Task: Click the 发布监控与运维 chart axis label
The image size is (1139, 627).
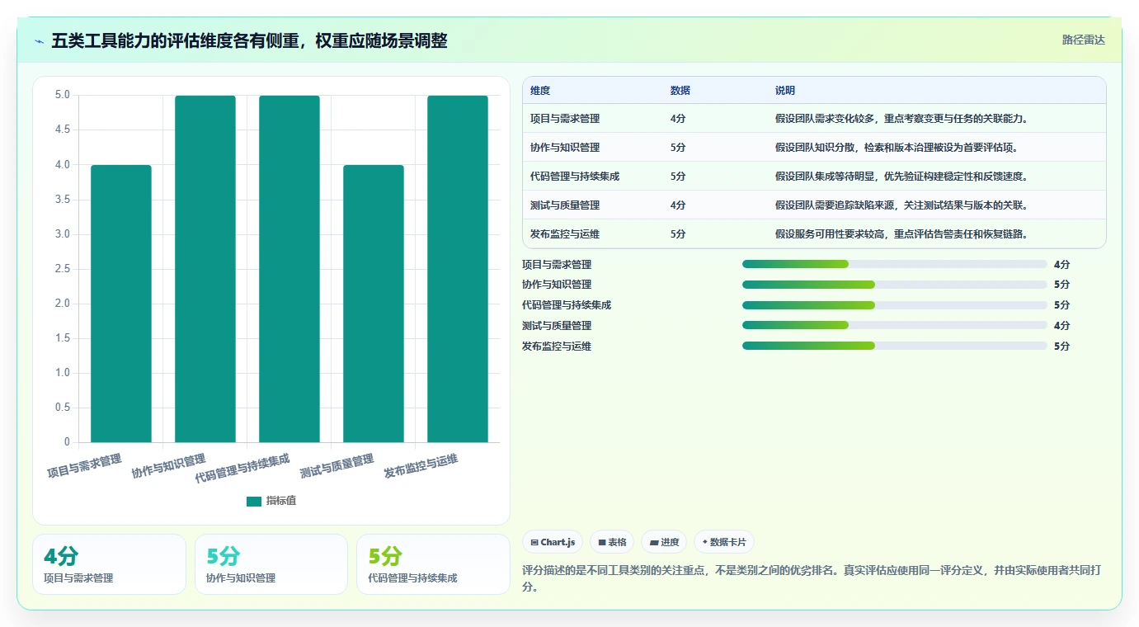Action: (421, 467)
